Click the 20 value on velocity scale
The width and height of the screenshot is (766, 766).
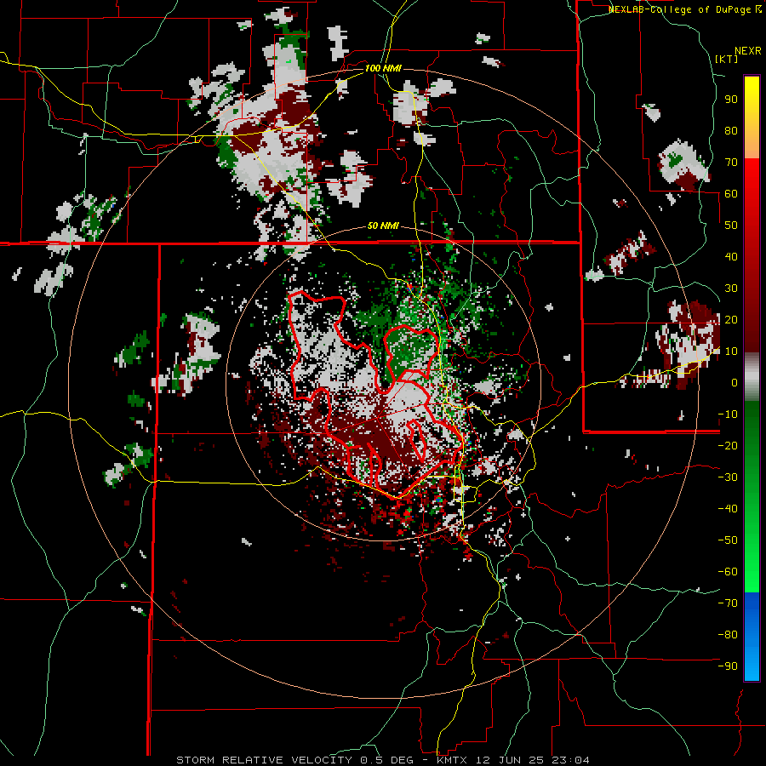tap(731, 320)
